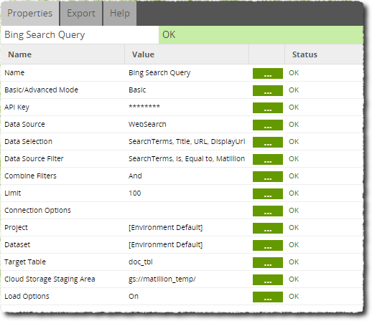Open the editor button for Name property
This screenshot has height=321, width=372.
pos(268,73)
